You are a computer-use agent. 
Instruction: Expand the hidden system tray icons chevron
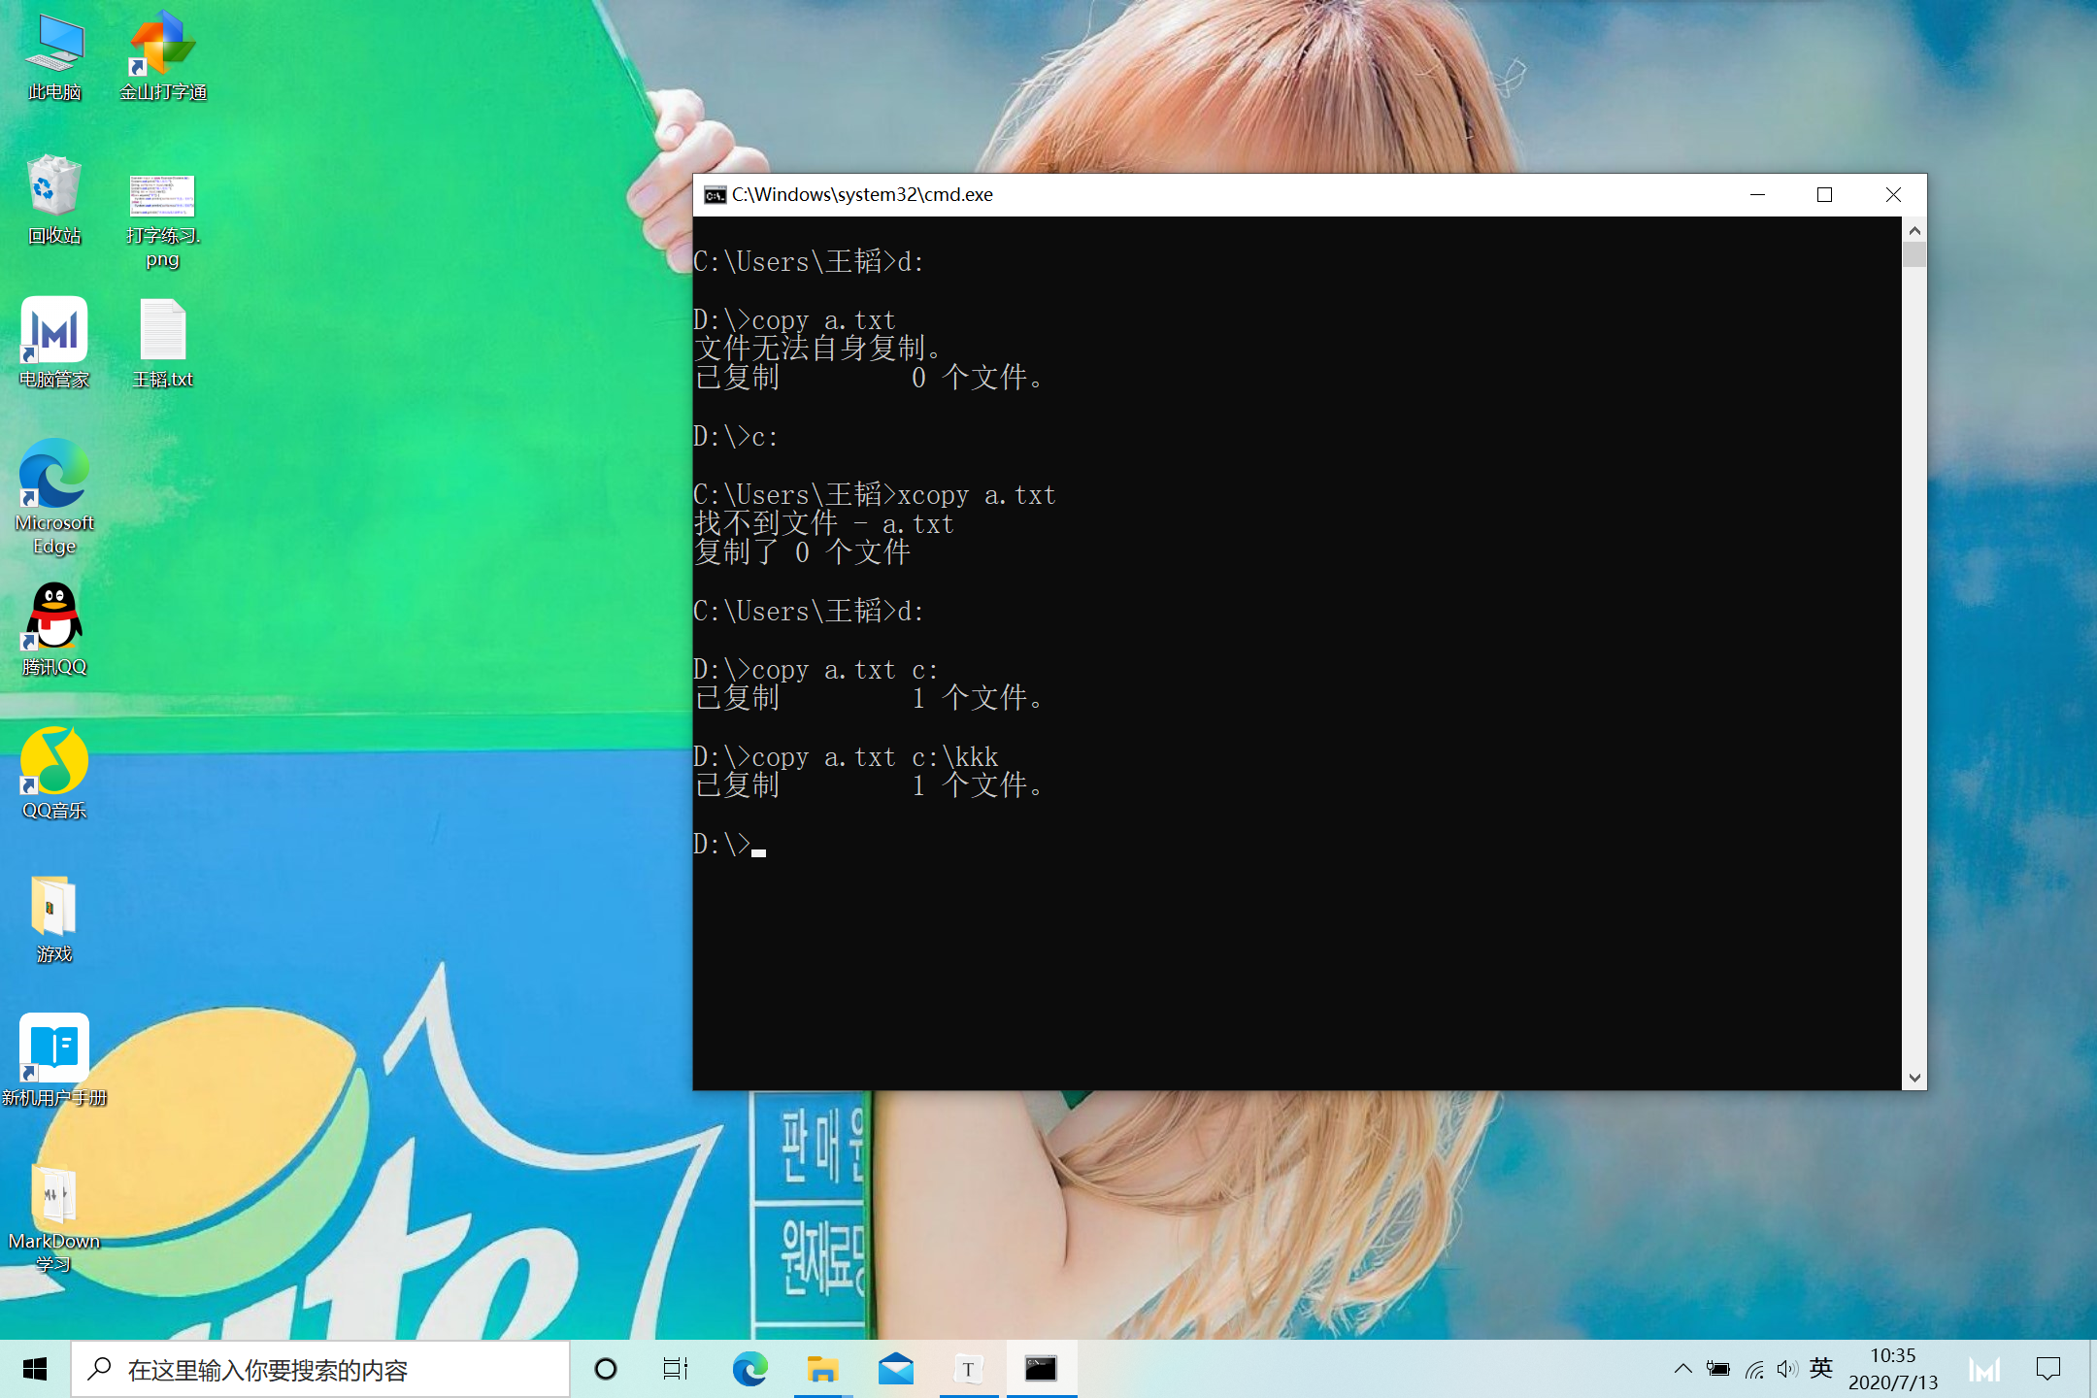[1682, 1369]
